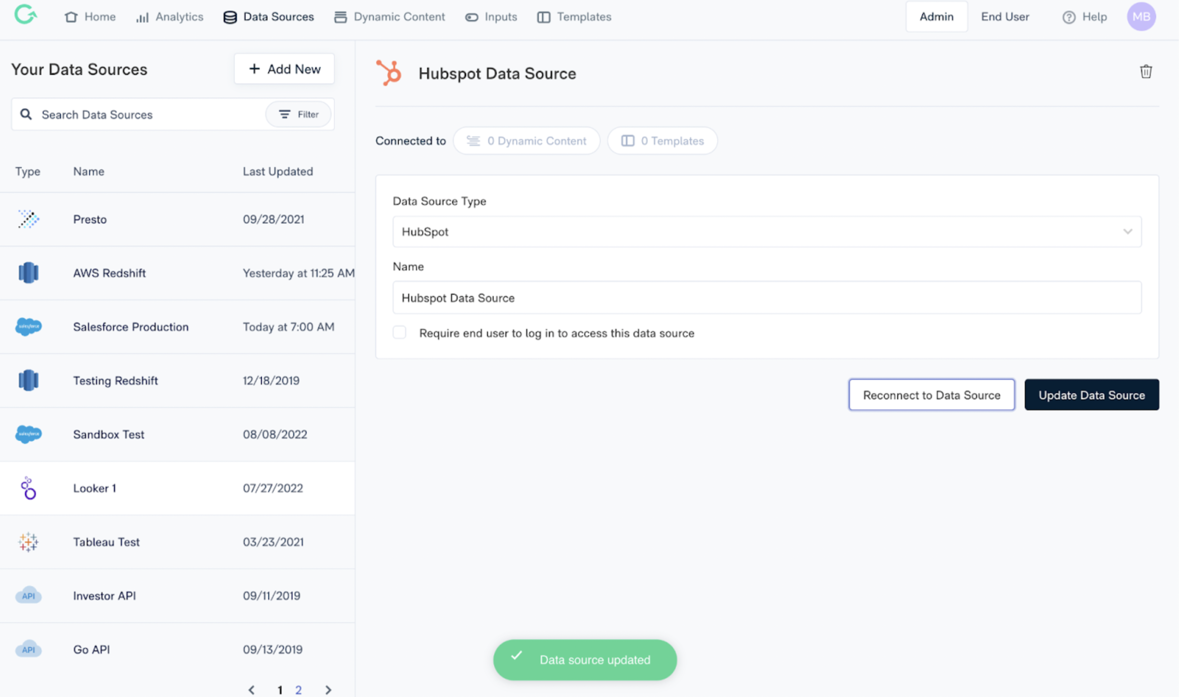Open the Home tab
The image size is (1179, 697).
click(x=90, y=17)
